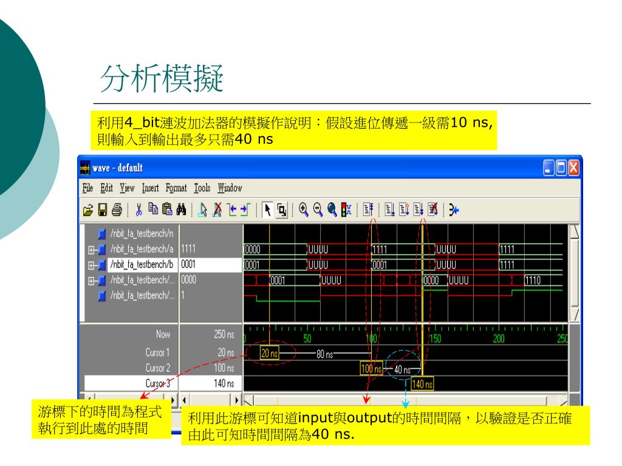Click the traffic light Stop simulation icon
This screenshot has height=466, width=622.
(346, 209)
